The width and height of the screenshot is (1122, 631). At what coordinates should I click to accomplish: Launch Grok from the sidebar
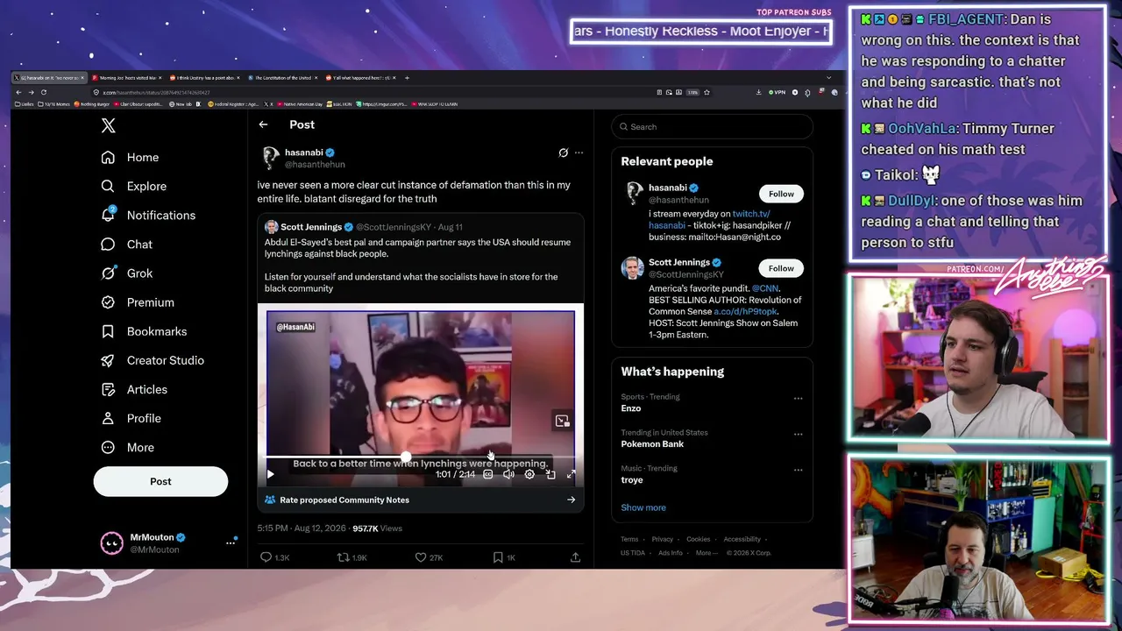point(127,273)
